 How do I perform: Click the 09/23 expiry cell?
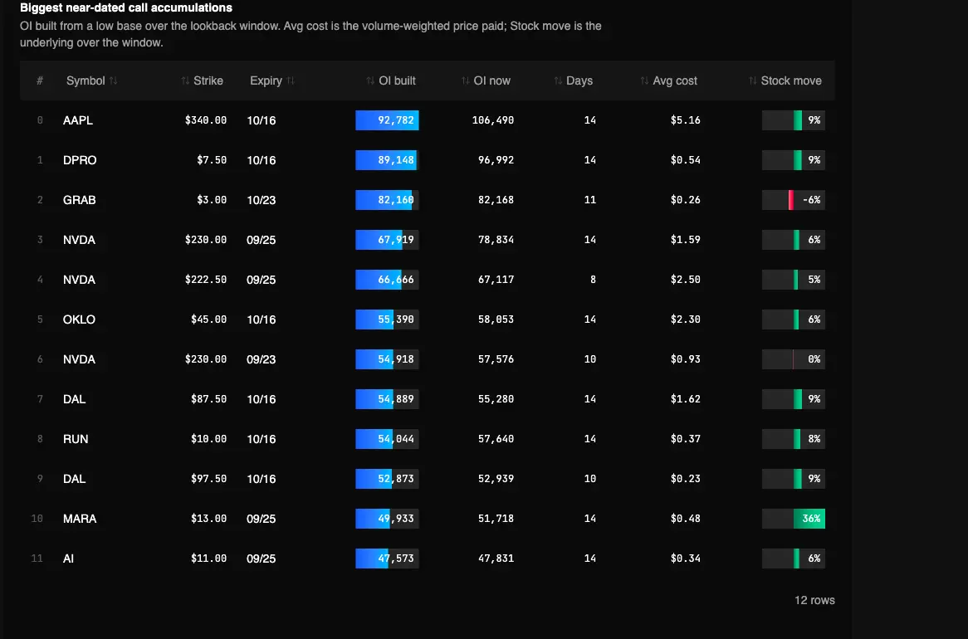pyautogui.click(x=262, y=359)
